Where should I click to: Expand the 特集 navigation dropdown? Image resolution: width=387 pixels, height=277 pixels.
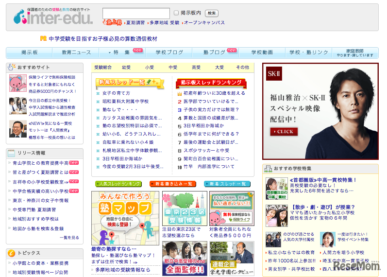point(121,52)
